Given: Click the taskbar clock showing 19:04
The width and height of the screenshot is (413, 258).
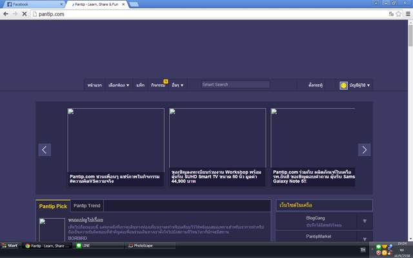Looking at the screenshot, I should click(x=402, y=244).
